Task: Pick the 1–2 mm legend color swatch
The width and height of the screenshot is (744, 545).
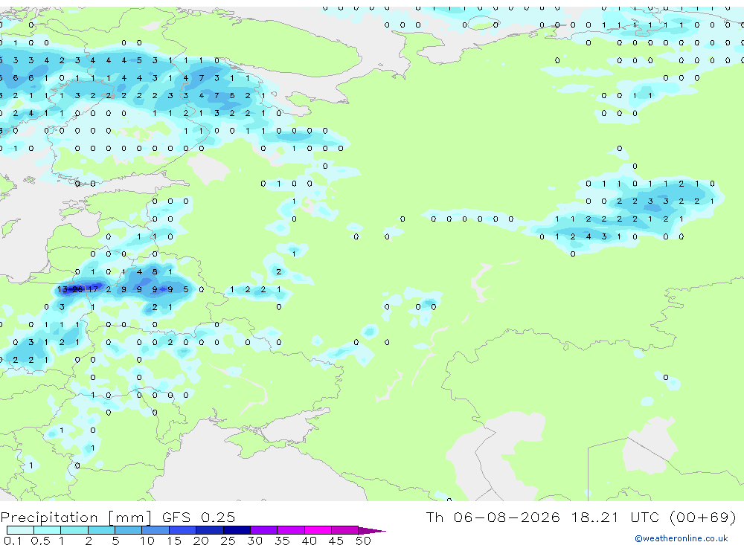Action: point(74,530)
